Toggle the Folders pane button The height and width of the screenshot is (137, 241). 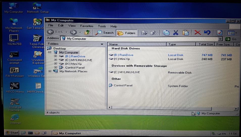(x=127, y=33)
